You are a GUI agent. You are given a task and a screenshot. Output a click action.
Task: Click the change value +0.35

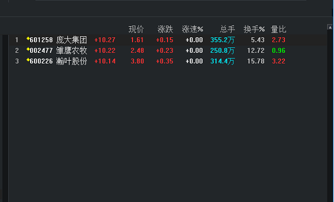pyautogui.click(x=165, y=61)
